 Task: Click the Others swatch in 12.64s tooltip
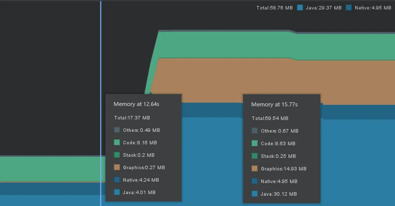tap(117, 130)
